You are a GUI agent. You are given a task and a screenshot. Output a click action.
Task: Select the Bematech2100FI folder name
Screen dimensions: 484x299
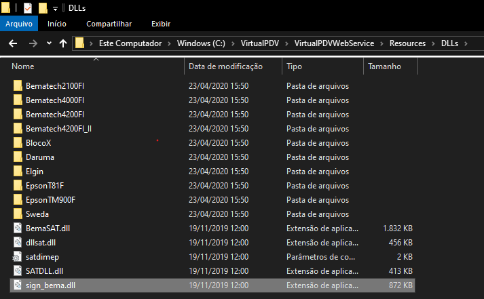click(55, 86)
